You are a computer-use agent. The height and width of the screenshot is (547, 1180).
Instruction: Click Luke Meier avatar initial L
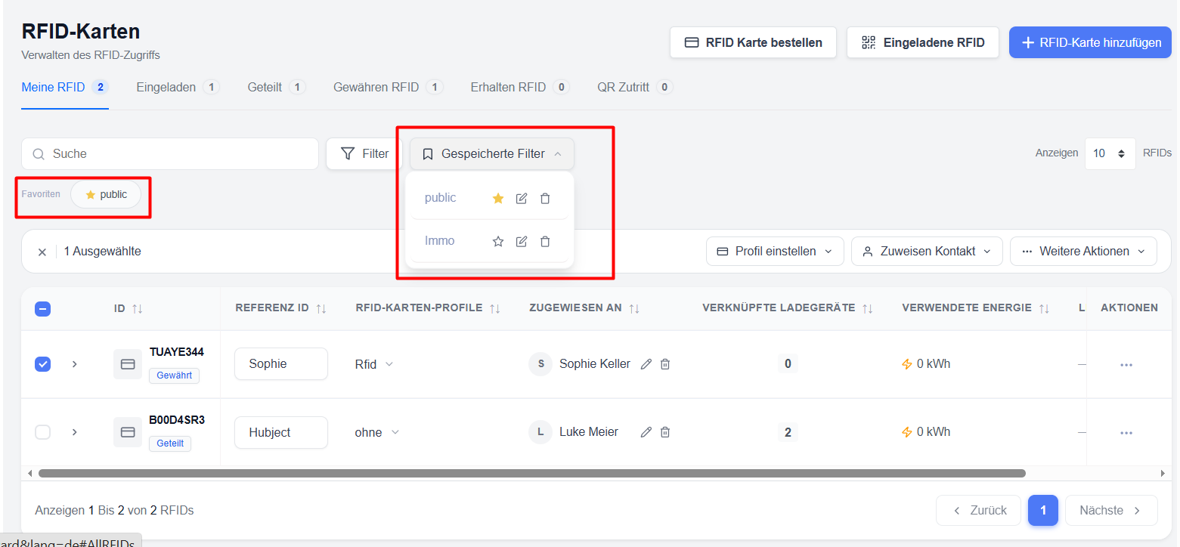pos(540,432)
